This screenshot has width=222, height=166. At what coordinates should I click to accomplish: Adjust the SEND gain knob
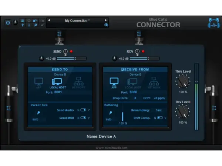click(41, 58)
